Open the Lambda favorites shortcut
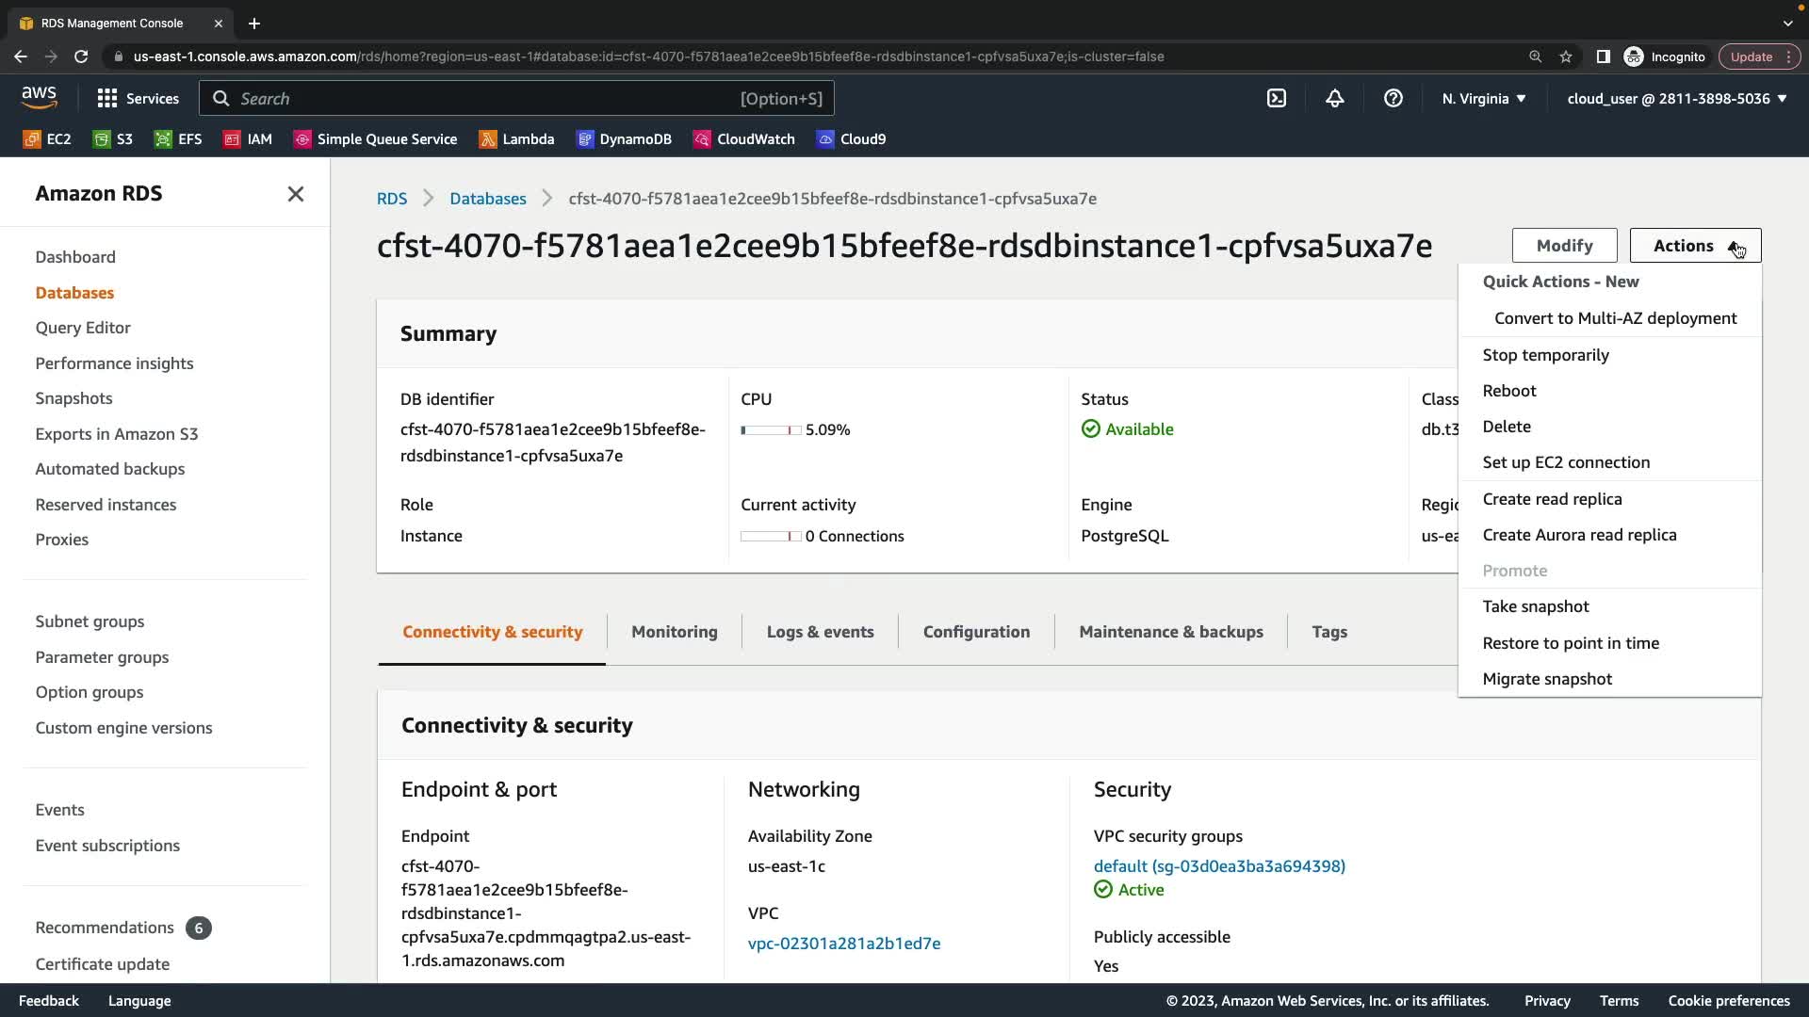The image size is (1809, 1017). click(516, 139)
